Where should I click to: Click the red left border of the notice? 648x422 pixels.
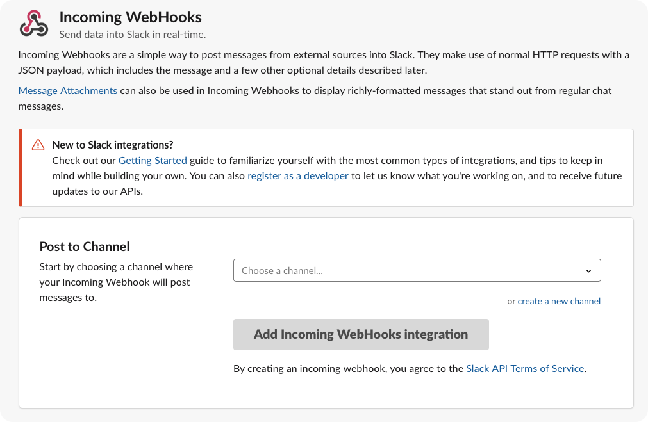pos(21,168)
